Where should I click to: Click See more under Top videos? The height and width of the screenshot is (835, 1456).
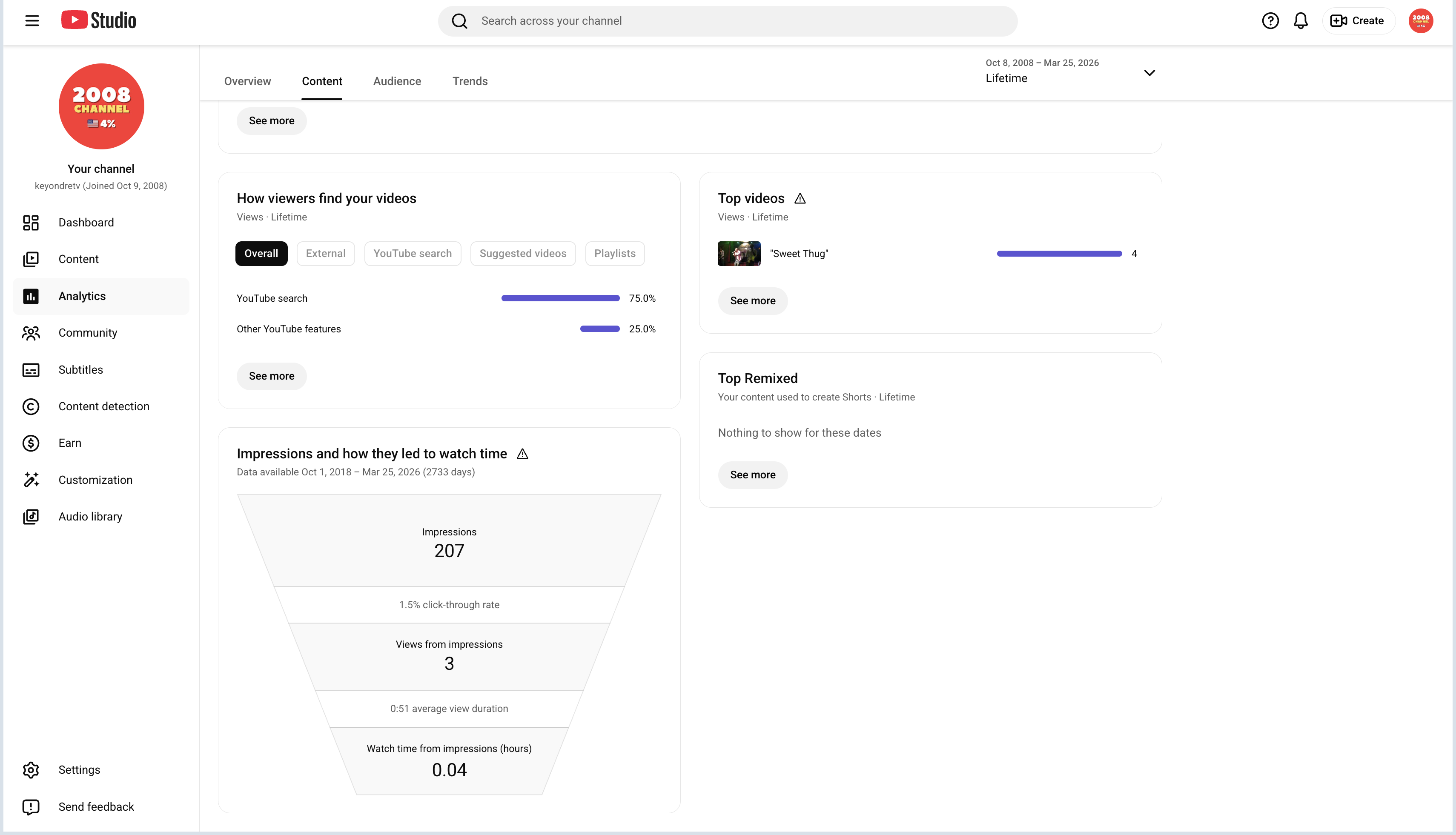tap(753, 300)
